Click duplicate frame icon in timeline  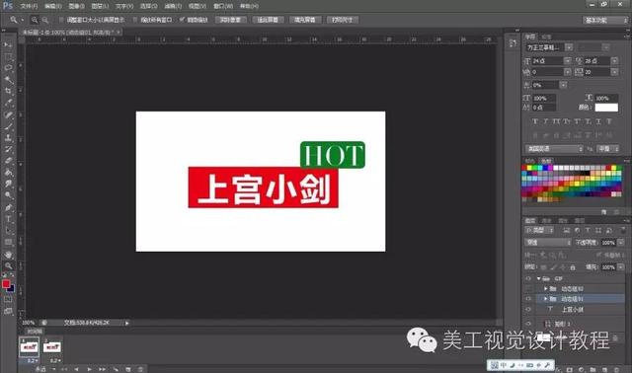point(128,369)
